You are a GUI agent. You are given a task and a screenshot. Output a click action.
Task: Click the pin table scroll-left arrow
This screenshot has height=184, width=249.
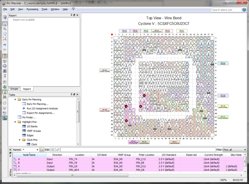[x=15, y=175]
